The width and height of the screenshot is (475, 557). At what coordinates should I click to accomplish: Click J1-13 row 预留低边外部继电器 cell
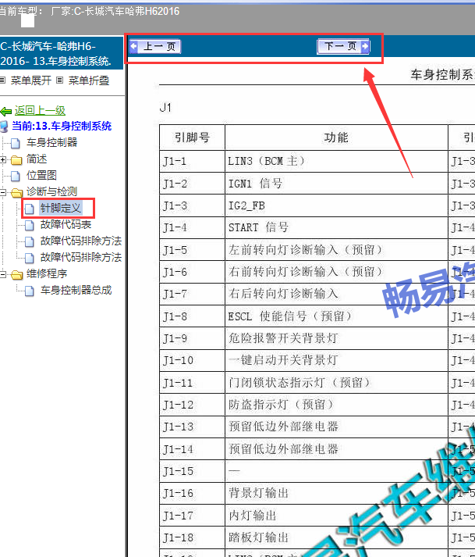pyautogui.click(x=336, y=427)
